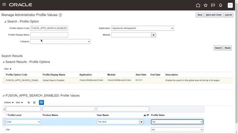Toggle Query By Example filter icon
The image size is (238, 134).
[x=41, y=103]
